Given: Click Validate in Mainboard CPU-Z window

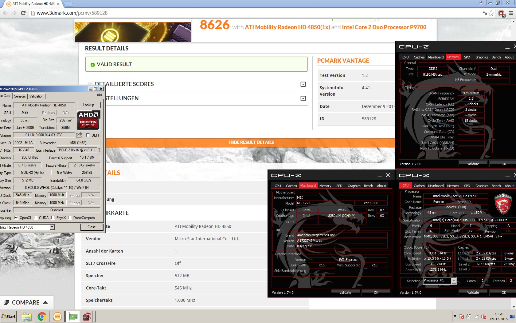Looking at the screenshot, I should point(345,293).
